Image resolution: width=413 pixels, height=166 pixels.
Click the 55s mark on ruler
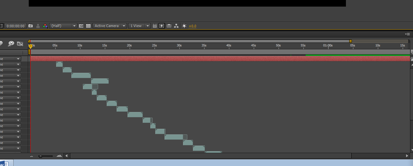pyautogui.click(x=303, y=45)
